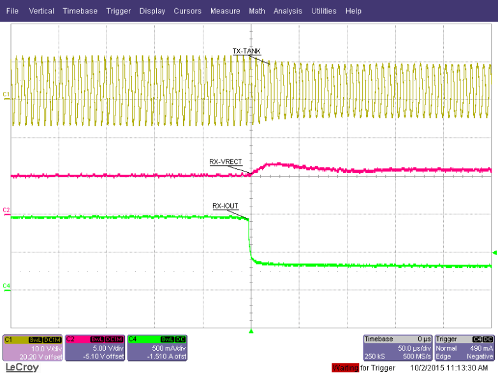Open the C1 channel descriptor box
Viewport: 498px width, 373px height.
click(33, 348)
